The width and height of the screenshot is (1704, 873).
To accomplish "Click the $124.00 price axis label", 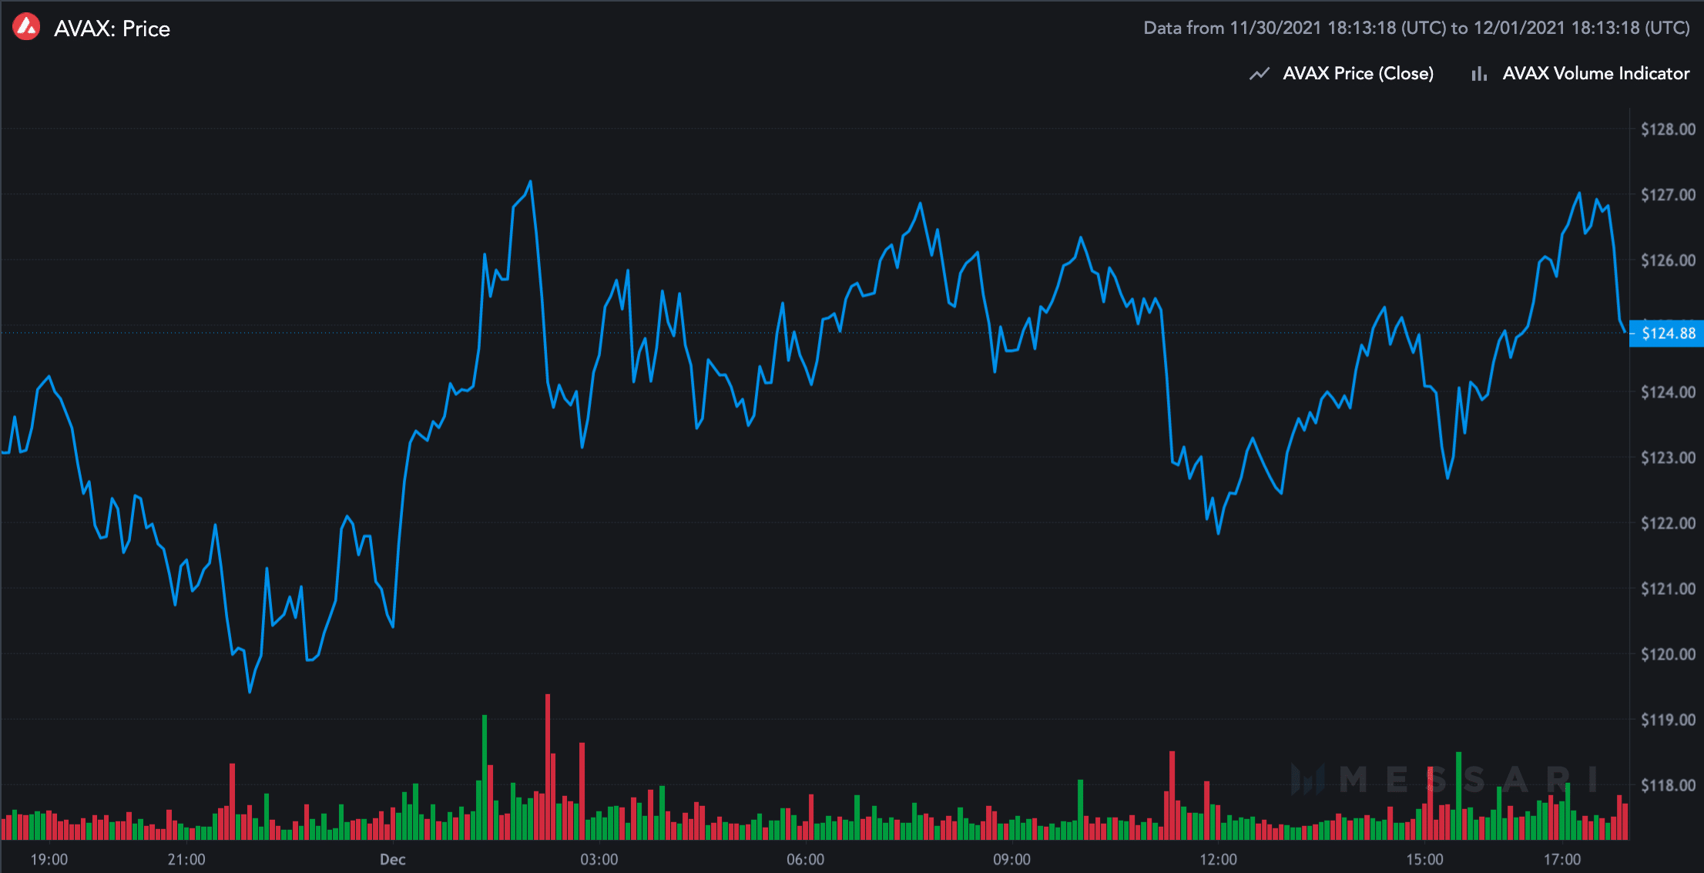I will tap(1668, 392).
